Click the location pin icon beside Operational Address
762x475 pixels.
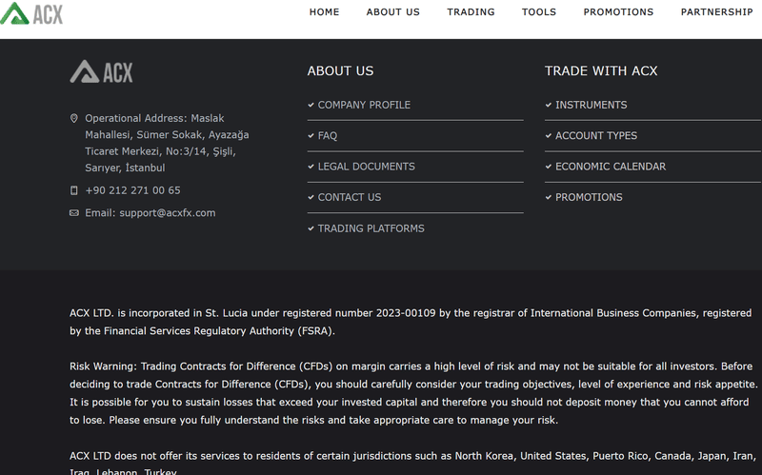pos(74,118)
